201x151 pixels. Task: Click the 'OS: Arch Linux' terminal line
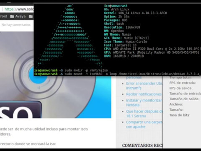[116, 9]
